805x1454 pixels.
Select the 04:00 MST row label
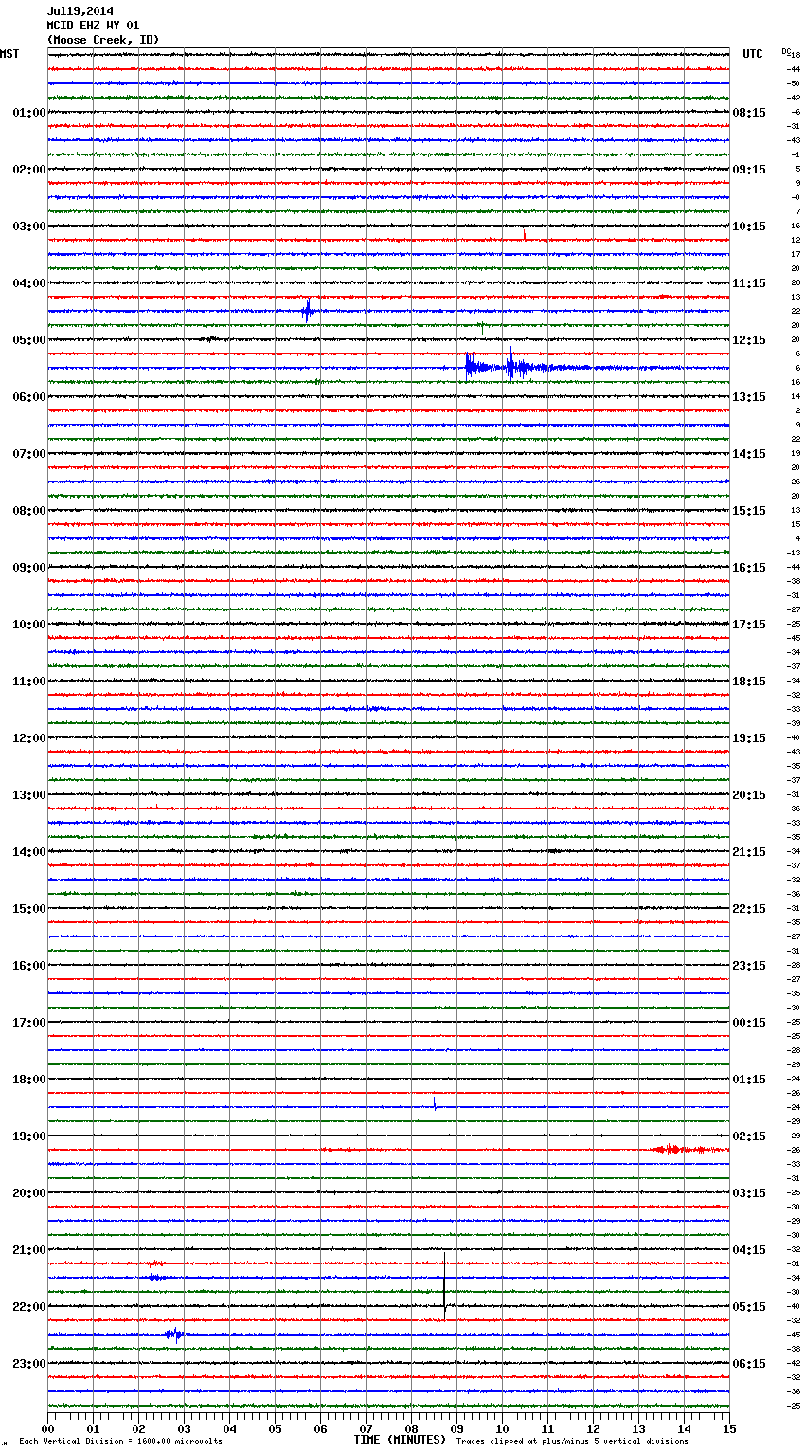pos(29,283)
